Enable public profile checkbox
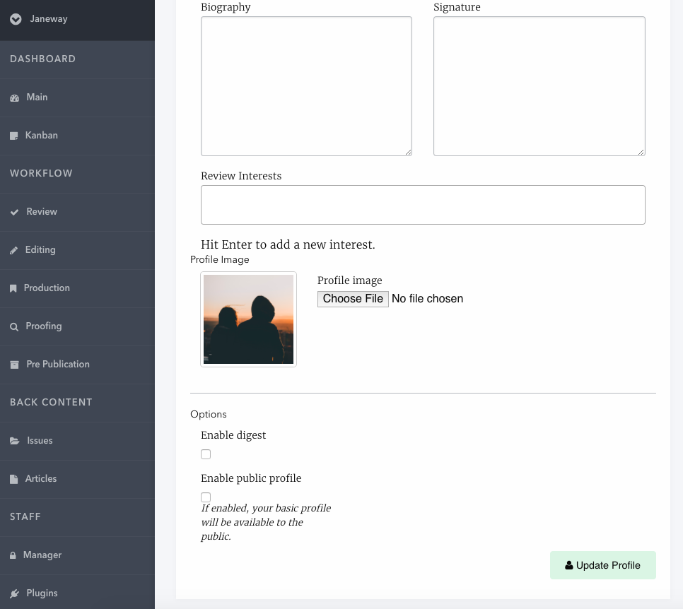 (x=205, y=497)
